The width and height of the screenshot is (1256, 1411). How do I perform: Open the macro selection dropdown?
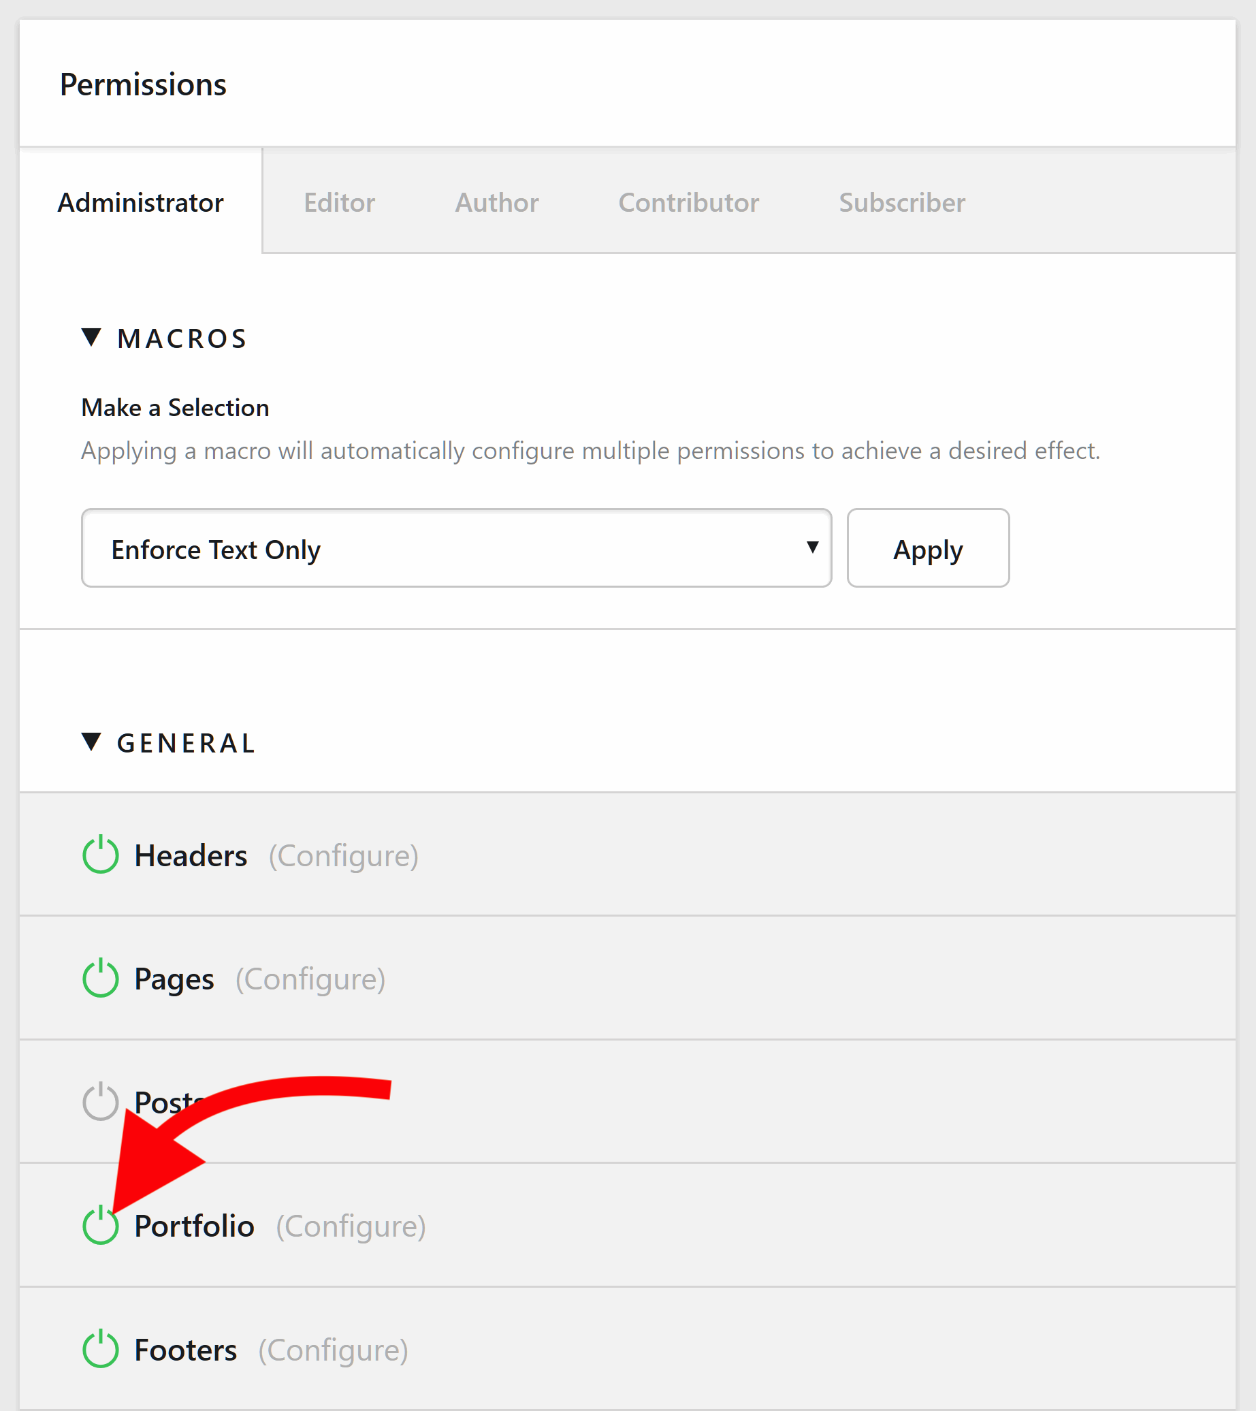455,548
